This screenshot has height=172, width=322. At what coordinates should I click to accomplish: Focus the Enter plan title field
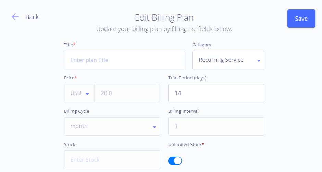[124, 60]
